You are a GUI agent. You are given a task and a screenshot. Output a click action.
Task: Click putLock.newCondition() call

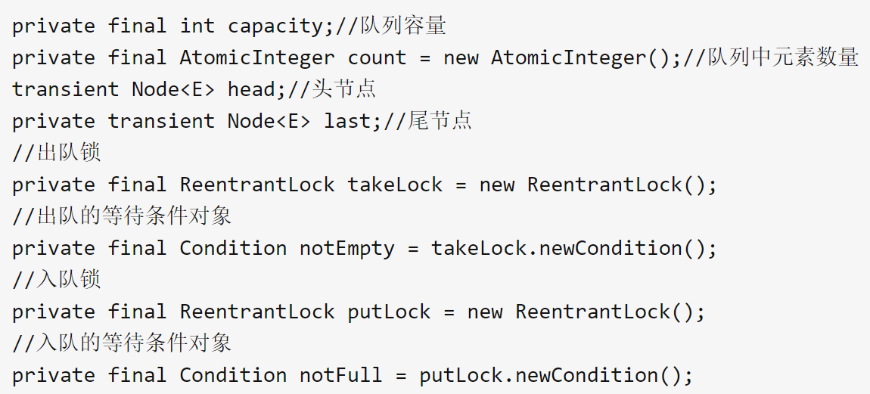pos(555,376)
